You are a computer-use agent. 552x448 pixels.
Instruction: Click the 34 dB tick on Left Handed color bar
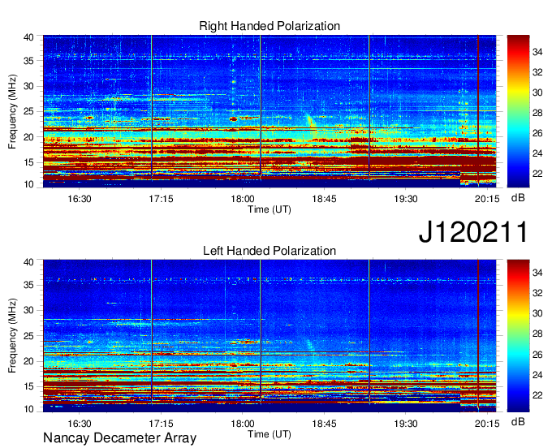point(537,273)
